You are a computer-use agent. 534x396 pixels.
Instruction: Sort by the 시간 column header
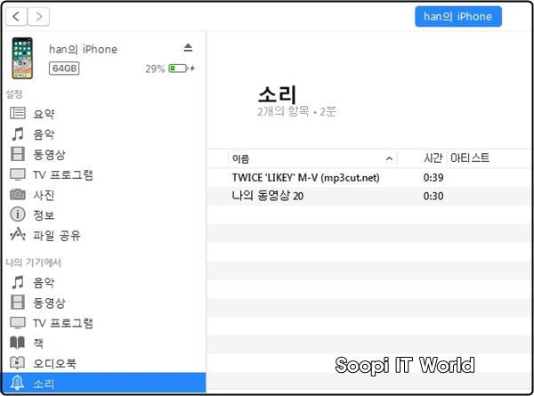coord(433,158)
